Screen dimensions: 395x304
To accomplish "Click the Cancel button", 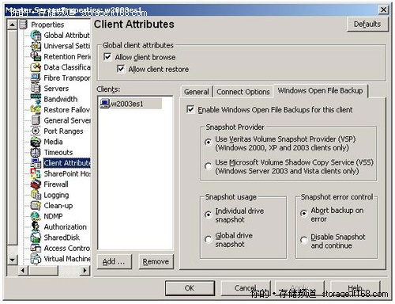I will pos(245,288).
